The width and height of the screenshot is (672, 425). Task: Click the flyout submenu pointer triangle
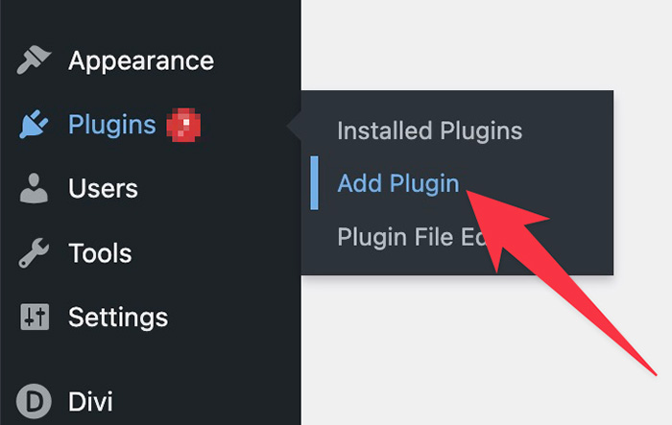click(x=295, y=125)
